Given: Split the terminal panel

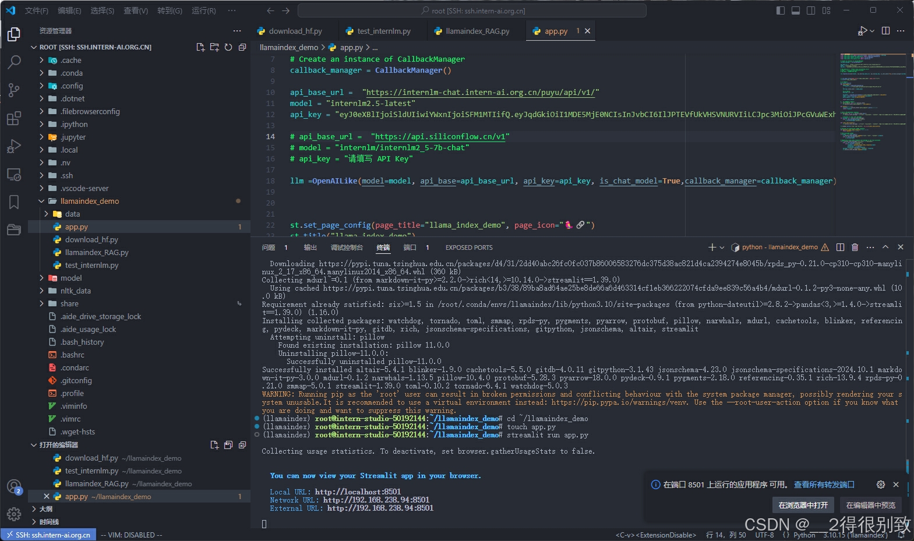Looking at the screenshot, I should tap(840, 247).
